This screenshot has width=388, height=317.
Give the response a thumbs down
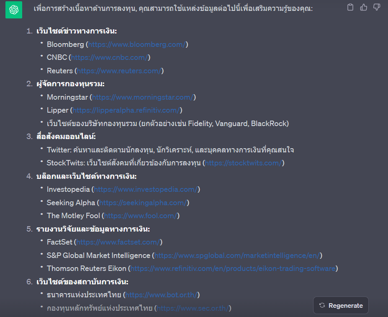(377, 8)
